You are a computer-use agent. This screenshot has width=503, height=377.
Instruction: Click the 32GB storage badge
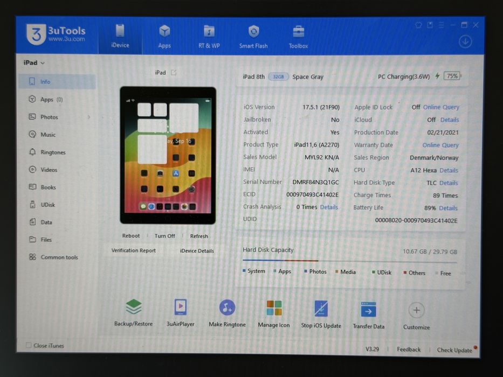pyautogui.click(x=278, y=77)
